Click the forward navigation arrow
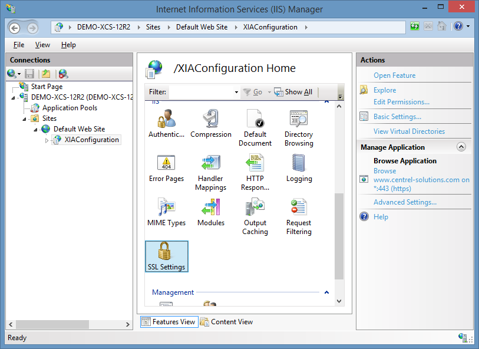The height and width of the screenshot is (349, 479). [32, 28]
